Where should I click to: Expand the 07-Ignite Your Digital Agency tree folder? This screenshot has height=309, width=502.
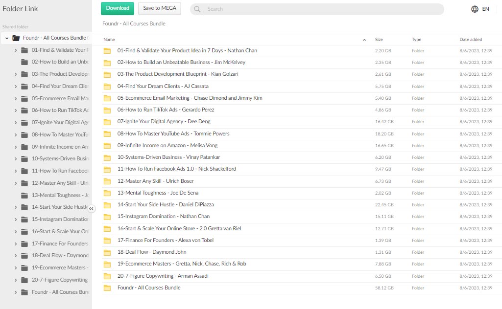(16, 122)
